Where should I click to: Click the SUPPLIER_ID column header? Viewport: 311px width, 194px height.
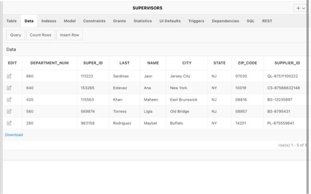tap(287, 63)
